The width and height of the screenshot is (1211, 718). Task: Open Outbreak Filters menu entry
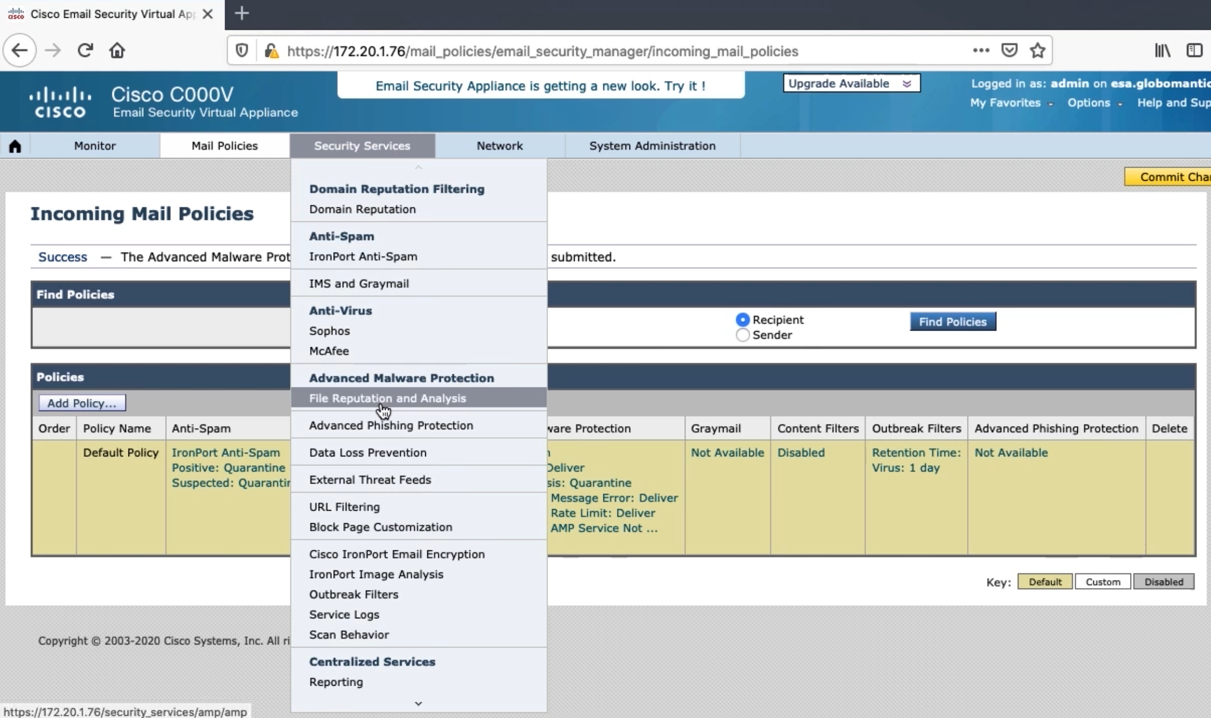click(x=354, y=595)
